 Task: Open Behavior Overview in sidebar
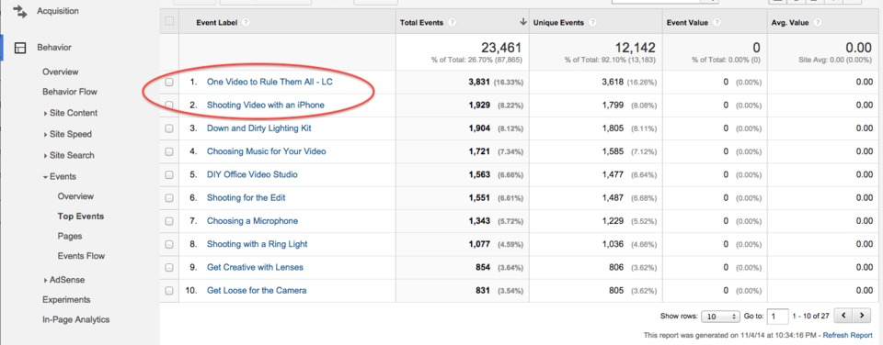click(x=61, y=72)
